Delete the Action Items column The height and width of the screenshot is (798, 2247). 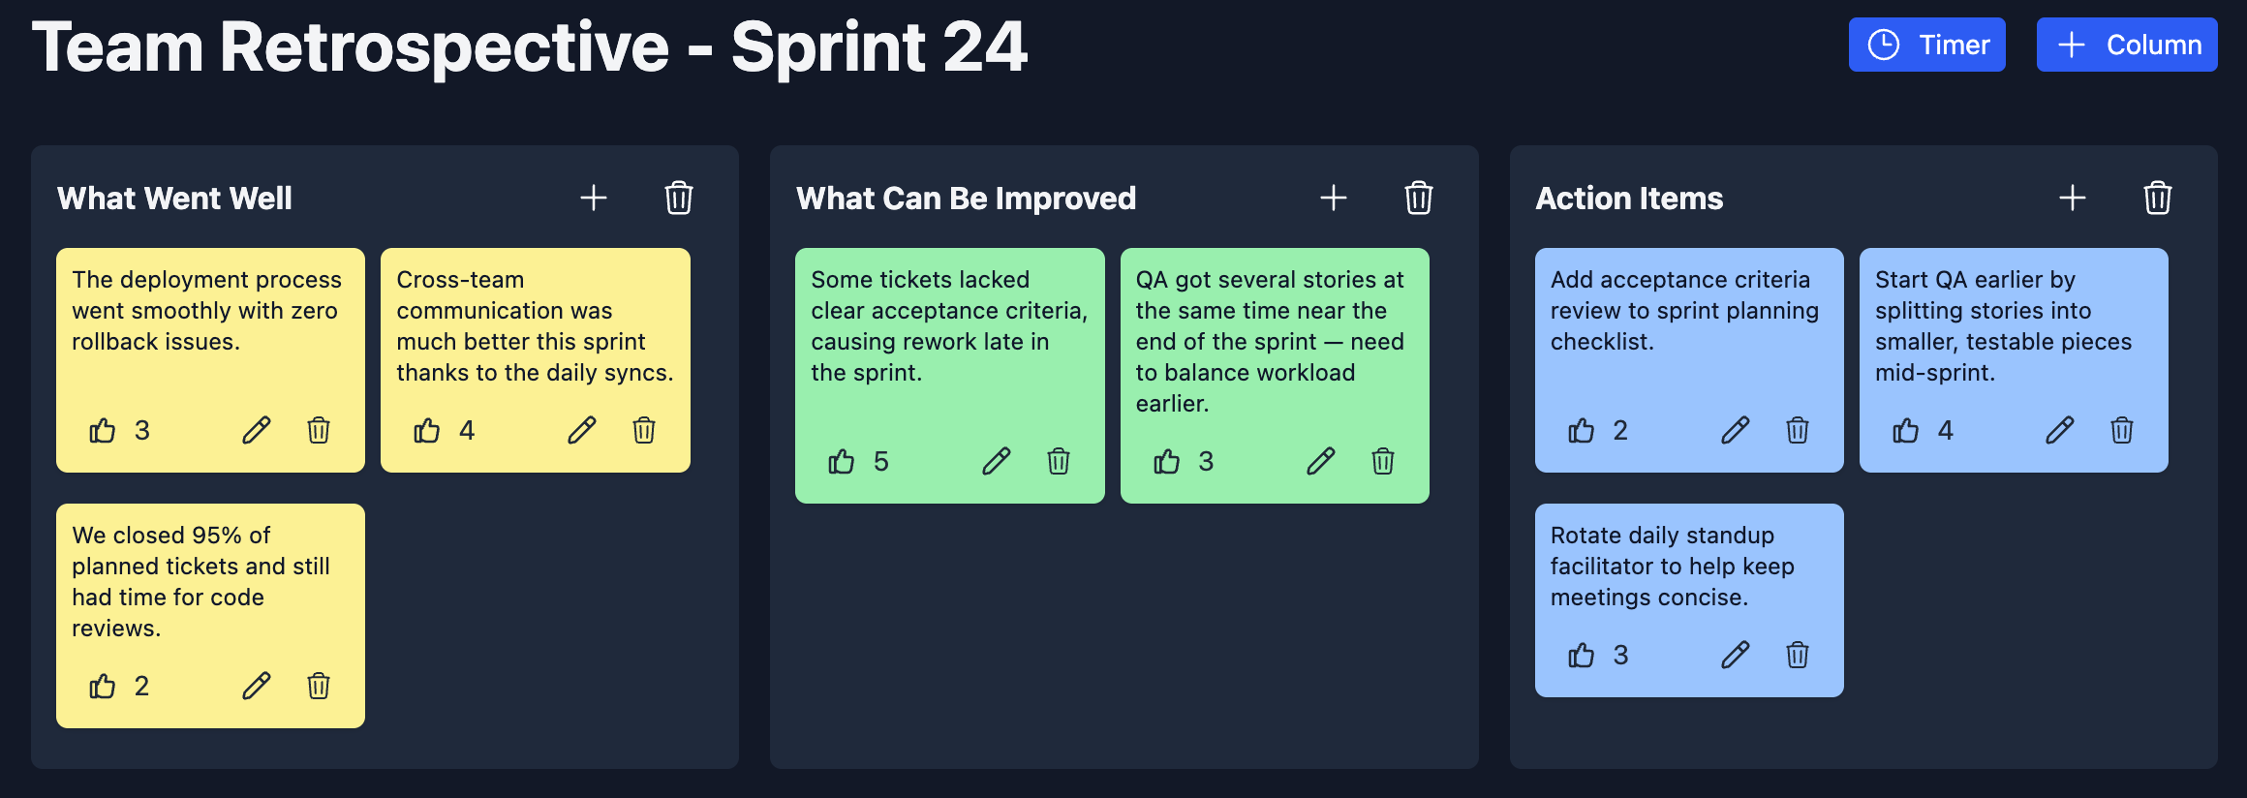pyautogui.click(x=2158, y=199)
